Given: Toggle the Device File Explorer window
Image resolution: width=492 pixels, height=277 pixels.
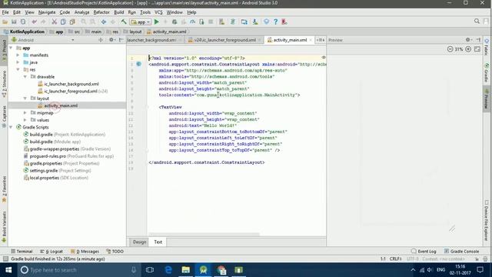Looking at the screenshot, I should click(487, 221).
